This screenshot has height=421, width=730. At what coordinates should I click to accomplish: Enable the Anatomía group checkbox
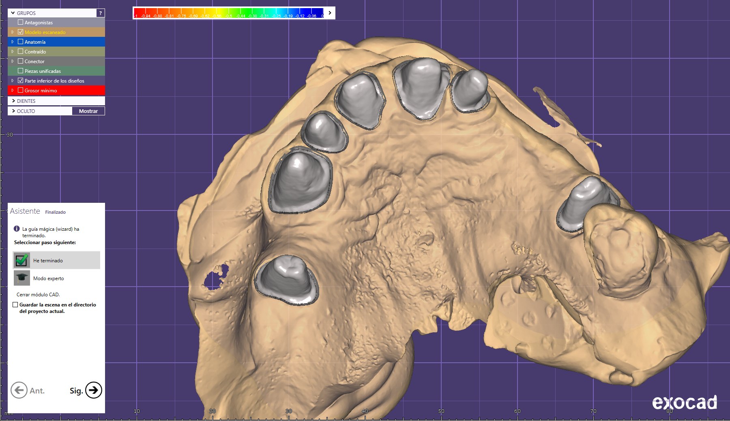20,42
